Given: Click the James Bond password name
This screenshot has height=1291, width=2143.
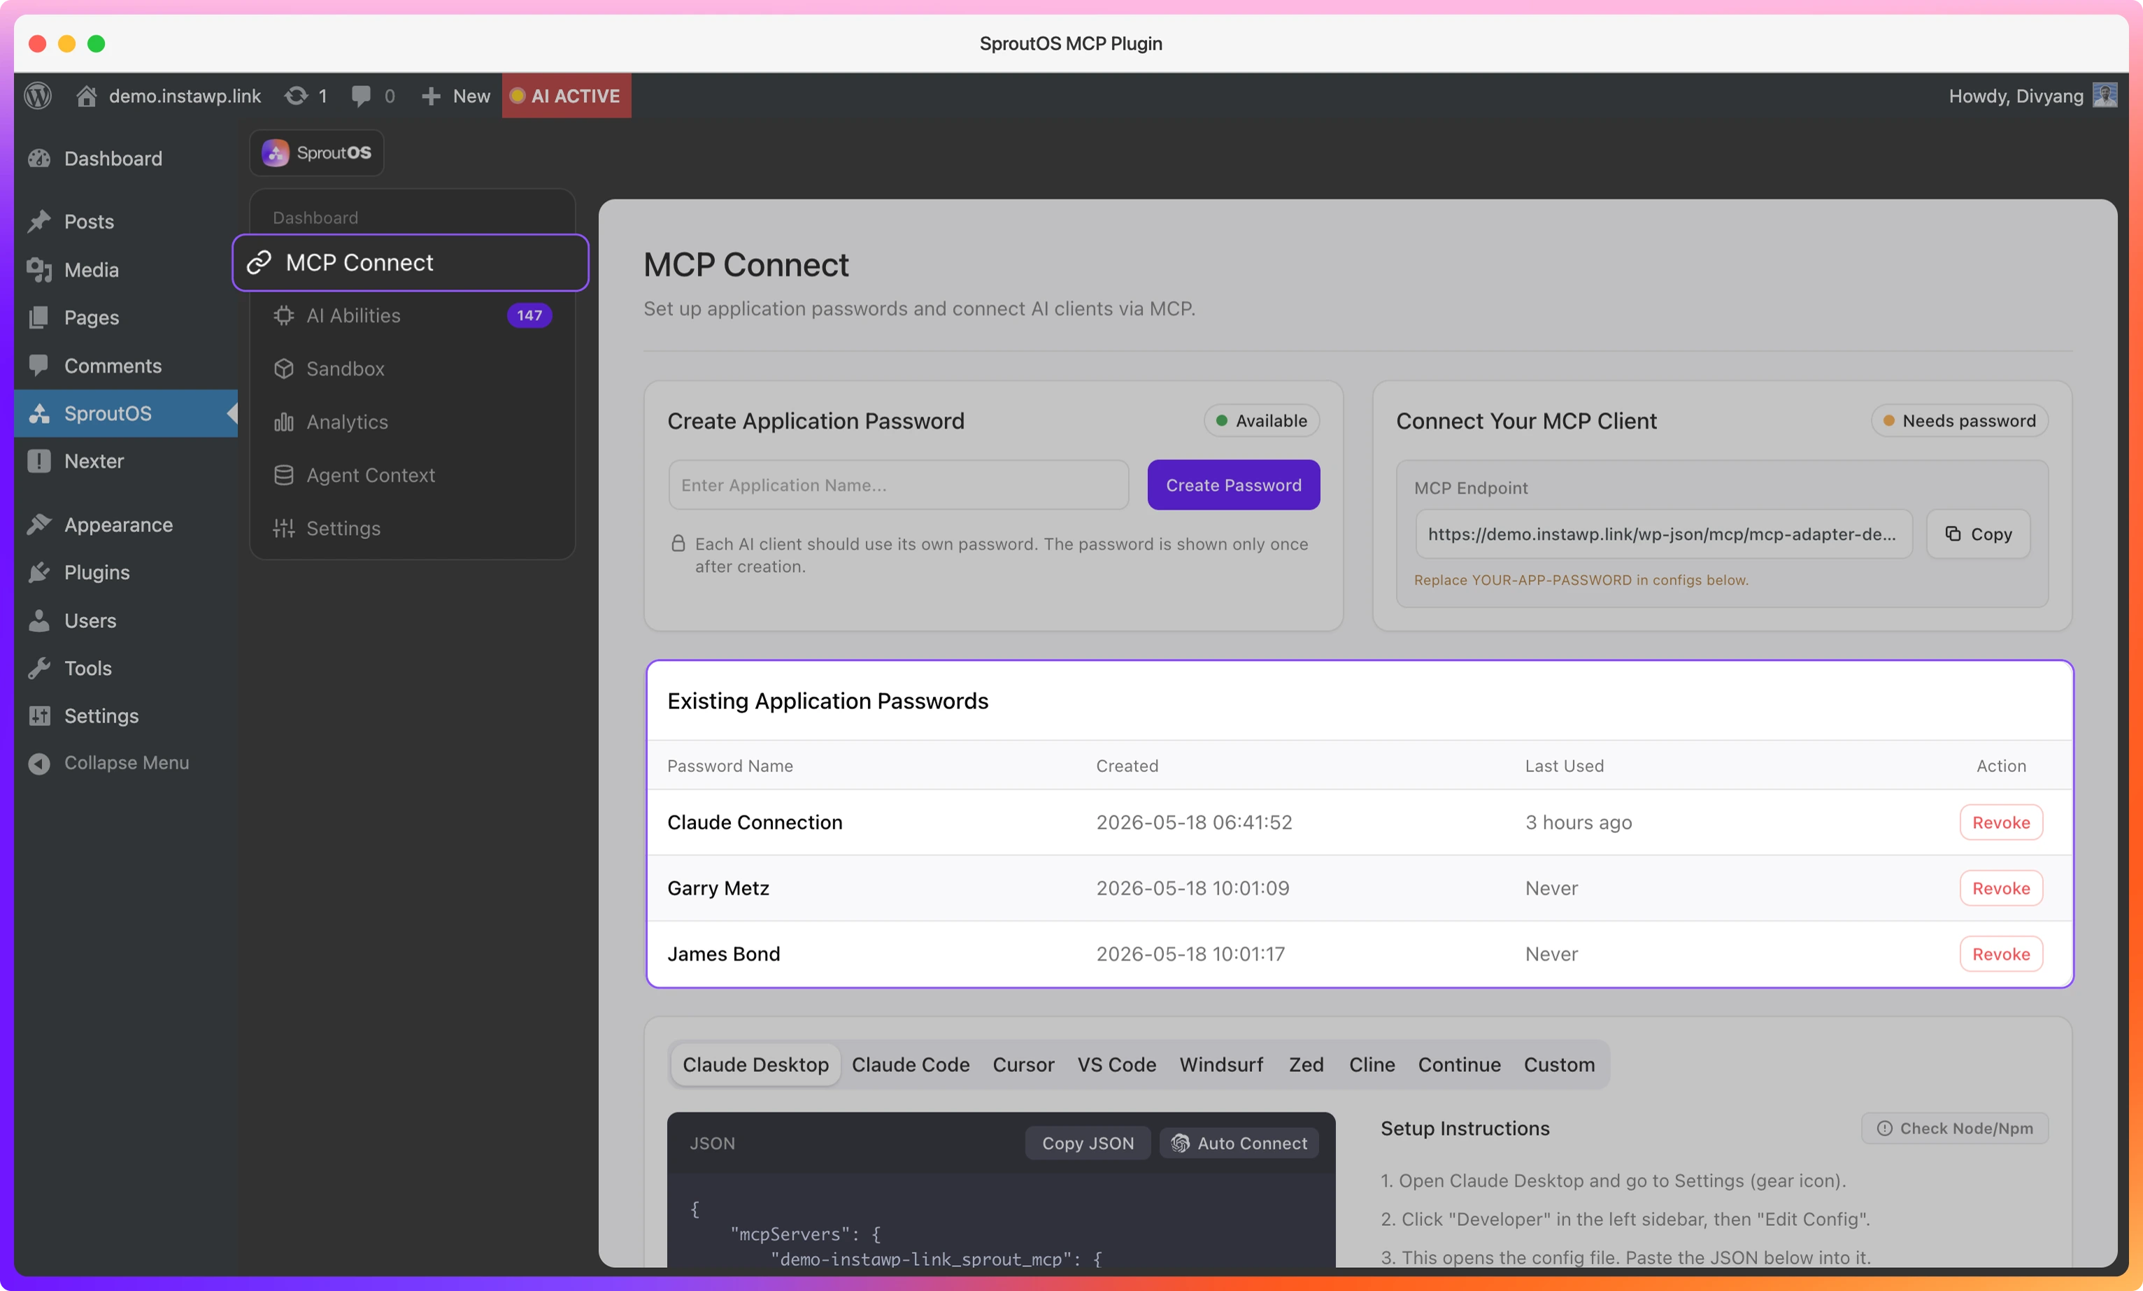Looking at the screenshot, I should [x=722, y=954].
